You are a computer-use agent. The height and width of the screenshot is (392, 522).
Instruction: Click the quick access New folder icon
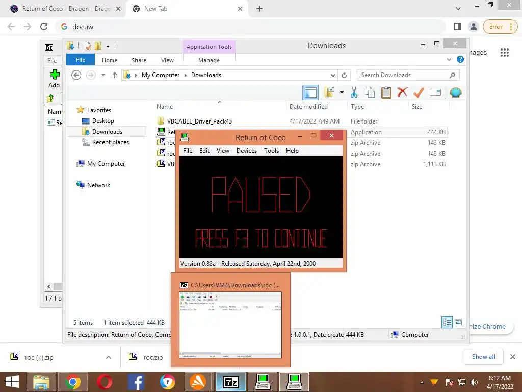click(x=98, y=46)
